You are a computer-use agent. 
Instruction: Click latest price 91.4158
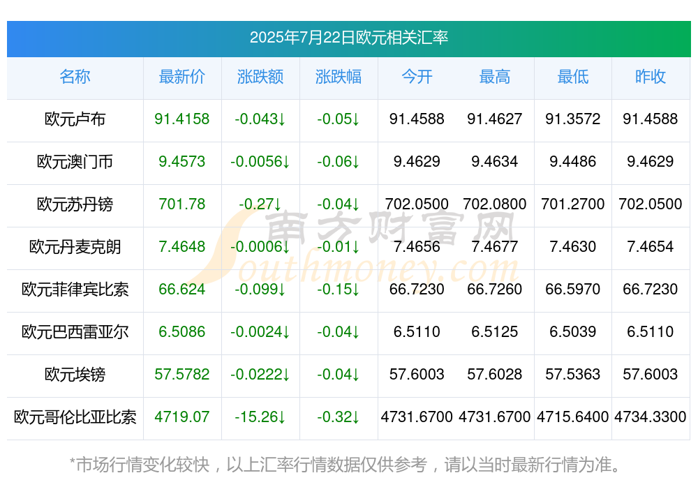pyautogui.click(x=181, y=119)
